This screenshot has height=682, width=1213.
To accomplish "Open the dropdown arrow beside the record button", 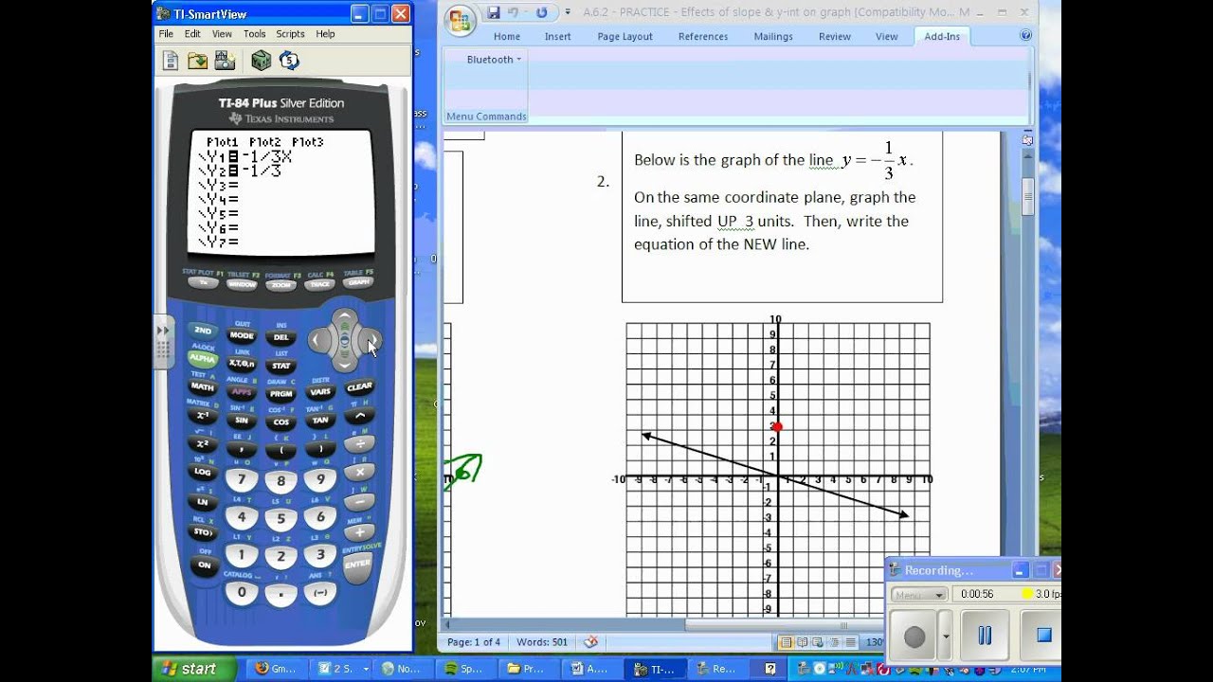I will click(945, 636).
